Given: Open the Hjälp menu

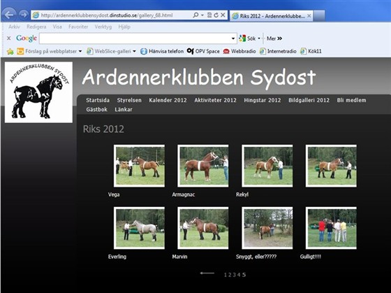Looking at the screenshot, I should click(x=124, y=27).
